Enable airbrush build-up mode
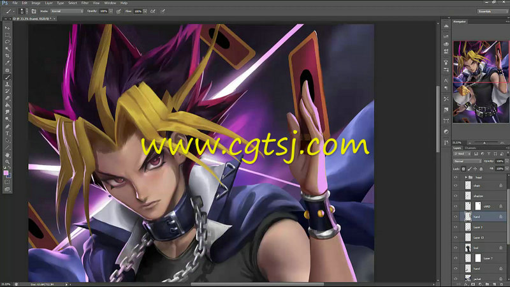Screen dimensions: 510x287 [152, 11]
